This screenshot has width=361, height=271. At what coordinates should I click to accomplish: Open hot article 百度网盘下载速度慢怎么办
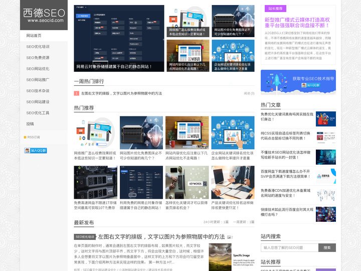[x=285, y=174]
